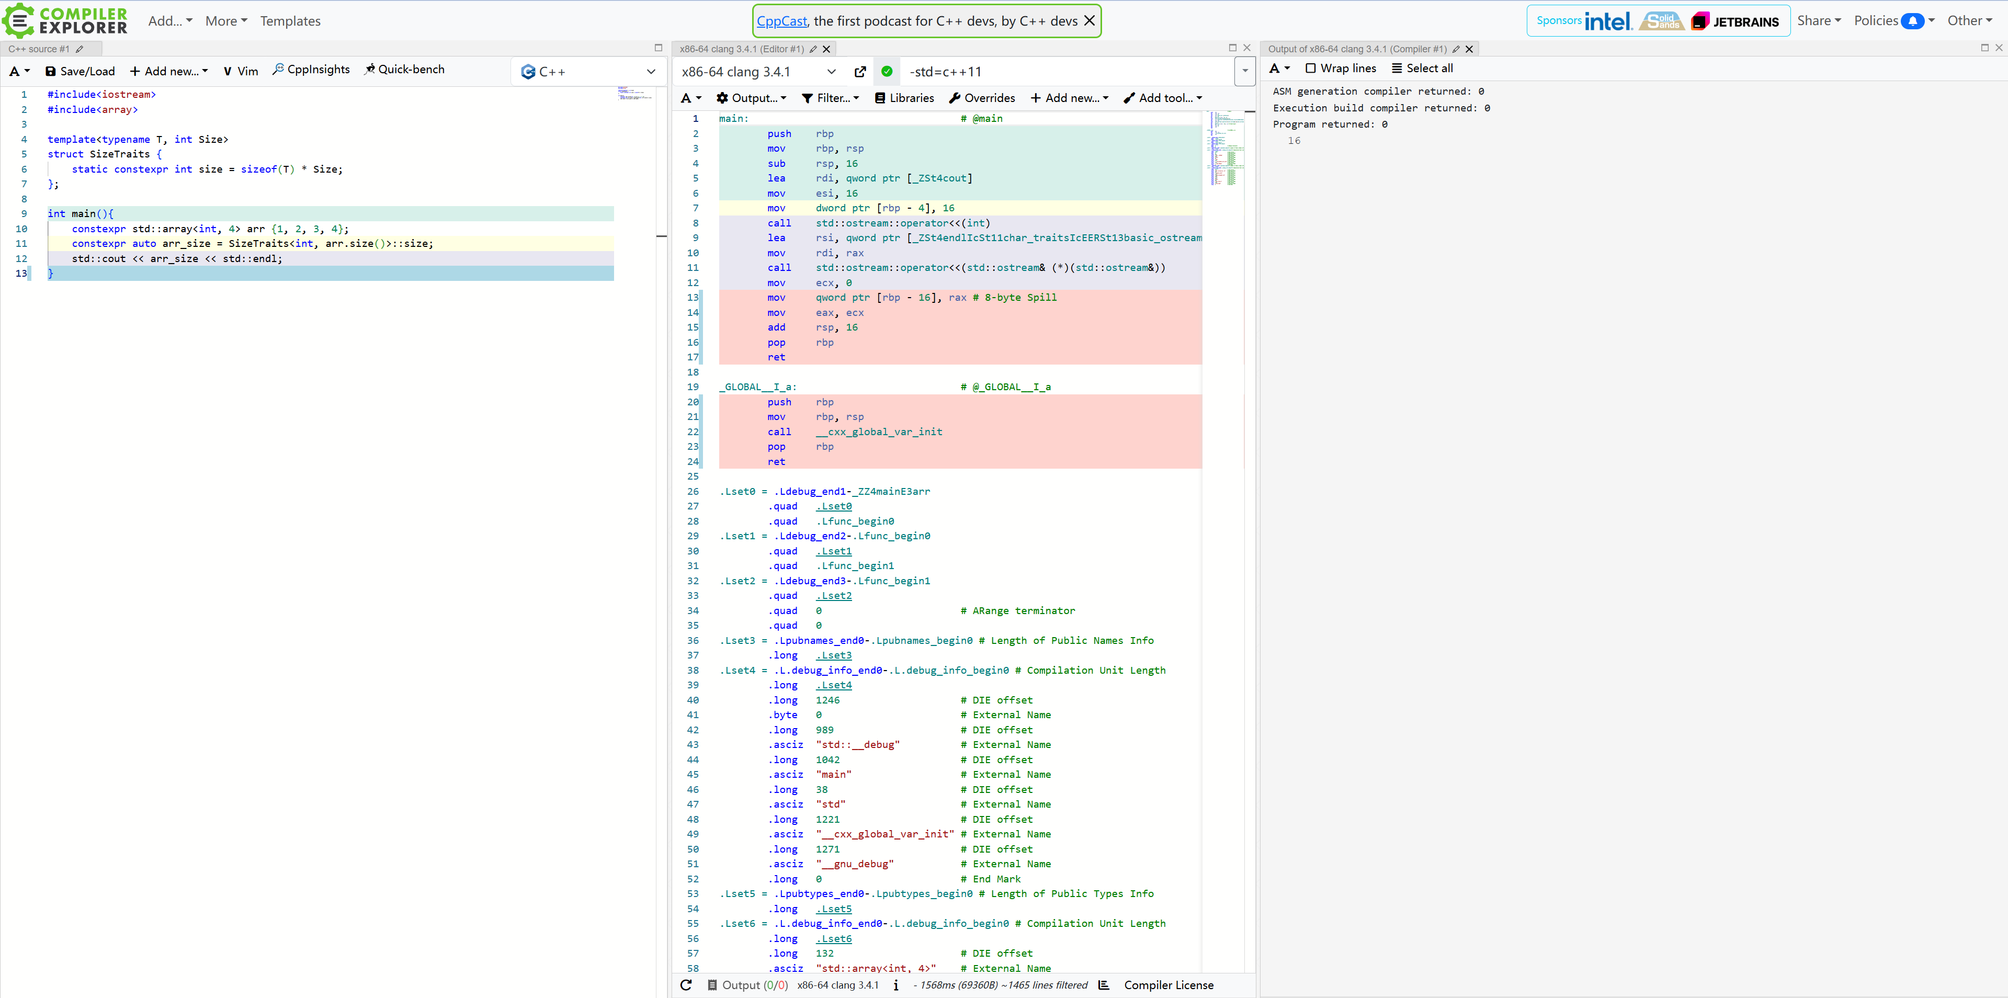The width and height of the screenshot is (2008, 998).
Task: Click Save/Load in source editor
Action: click(x=81, y=71)
